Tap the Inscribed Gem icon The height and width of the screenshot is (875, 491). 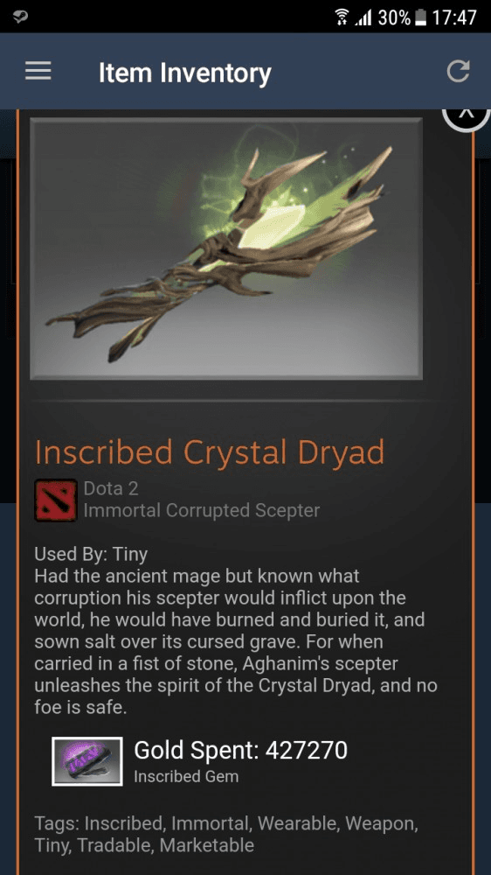(87, 761)
